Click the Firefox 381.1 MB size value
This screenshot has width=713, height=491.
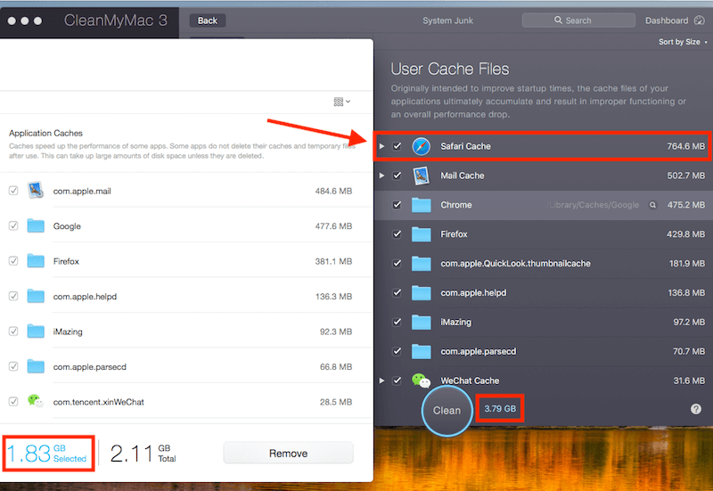click(333, 261)
